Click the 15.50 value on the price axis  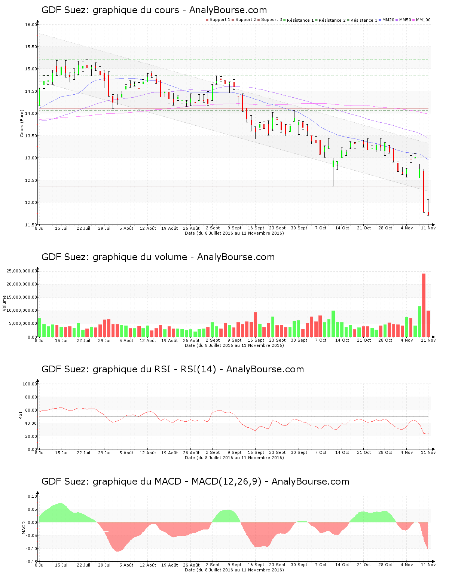pos(31,47)
